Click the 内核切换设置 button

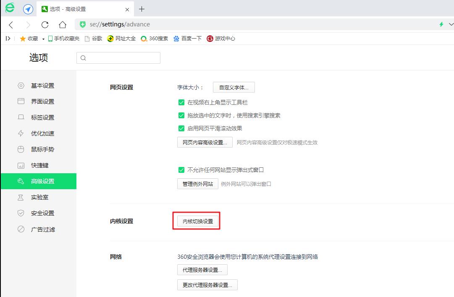pos(196,221)
